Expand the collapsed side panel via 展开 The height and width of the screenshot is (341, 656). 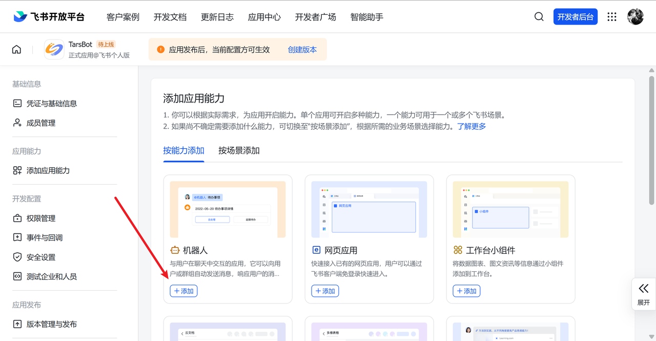[x=643, y=294]
